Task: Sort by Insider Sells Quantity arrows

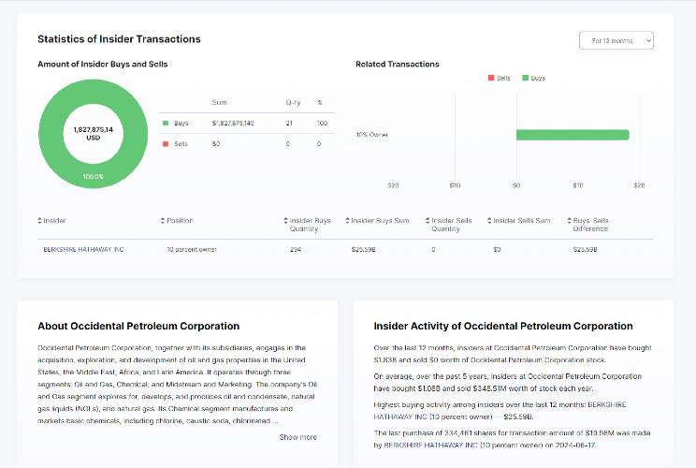Action: (428, 221)
